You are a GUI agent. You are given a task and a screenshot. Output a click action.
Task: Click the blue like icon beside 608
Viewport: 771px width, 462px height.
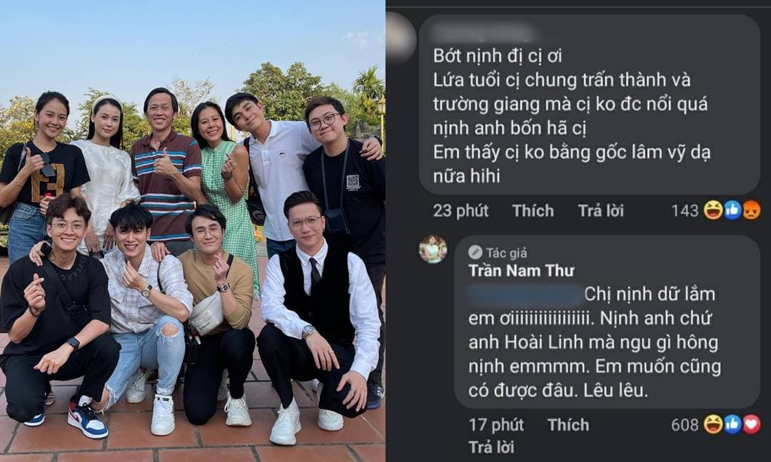click(732, 424)
